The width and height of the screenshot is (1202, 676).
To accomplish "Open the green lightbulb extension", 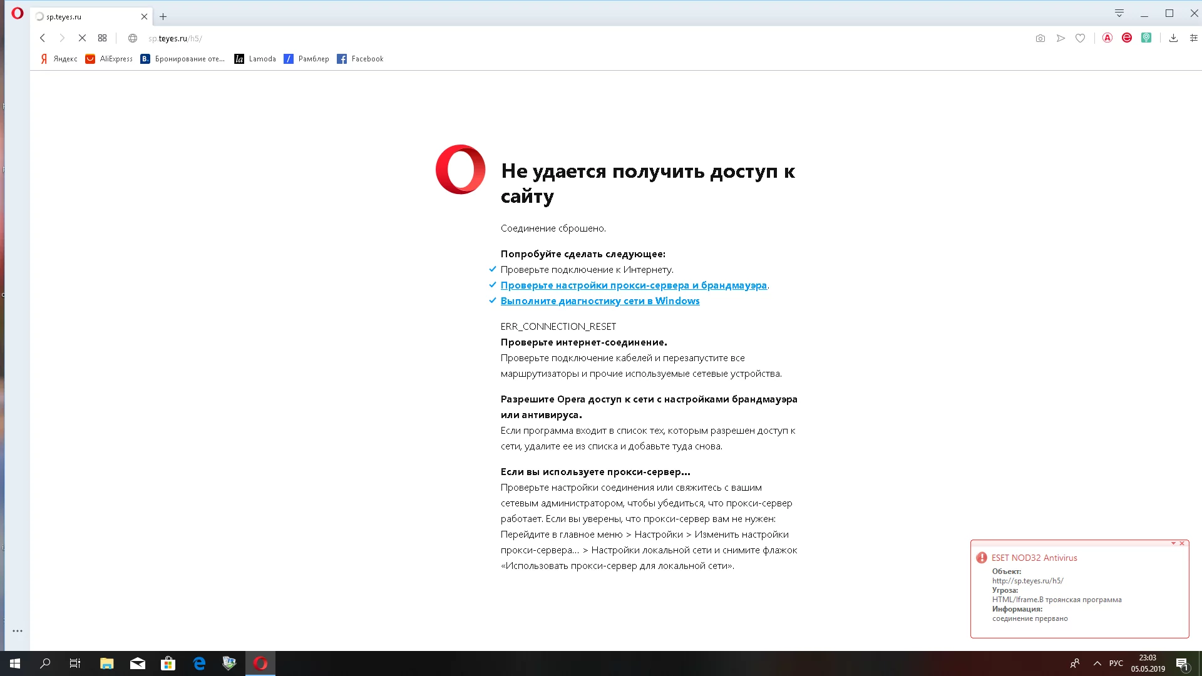I will tap(1146, 38).
